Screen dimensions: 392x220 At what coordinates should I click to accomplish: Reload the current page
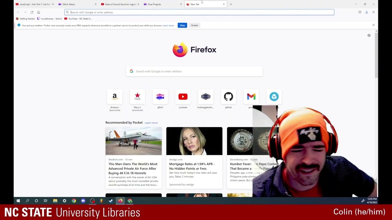[32, 12]
